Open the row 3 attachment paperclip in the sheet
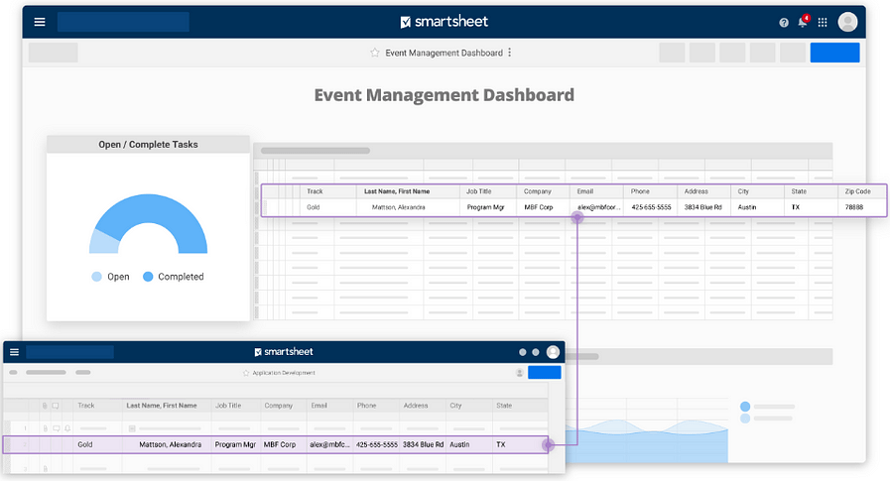 tap(45, 468)
